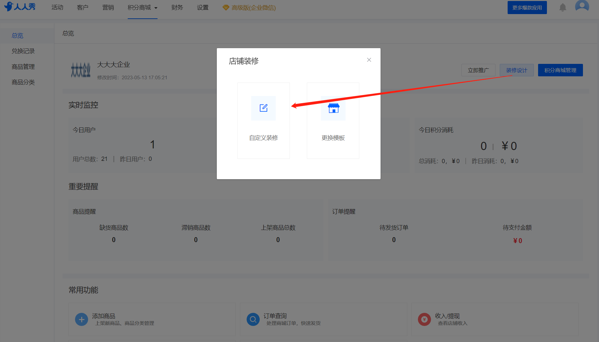Click the 积分商城管理 button
Viewport: 599px width, 342px height.
click(560, 70)
